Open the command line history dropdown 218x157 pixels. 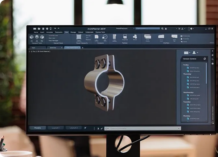(179, 128)
